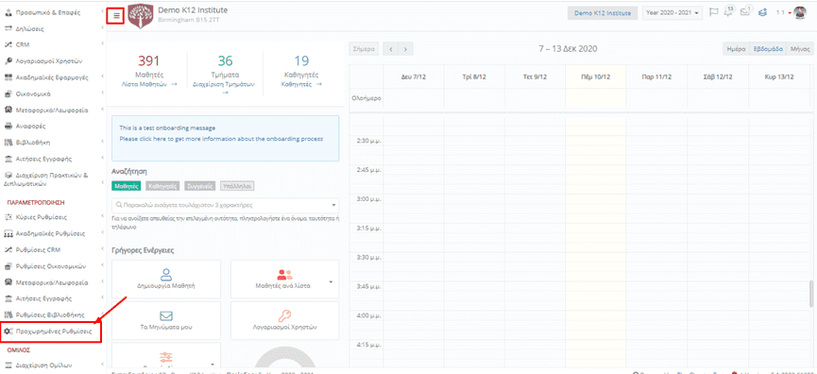Screen dimensions: 817x374
Task: Click the Demo K12 Institute header button
Action: pyautogui.click(x=603, y=13)
